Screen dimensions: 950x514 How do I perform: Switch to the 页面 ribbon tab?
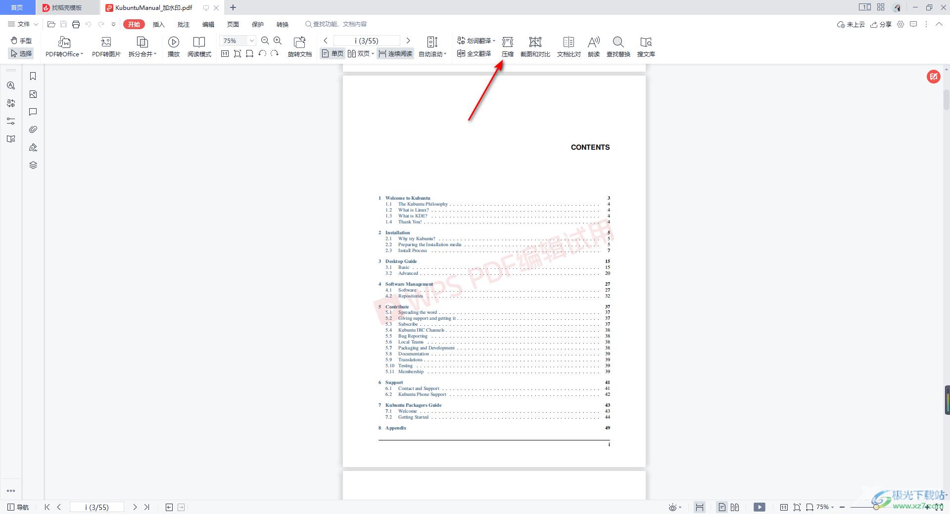233,24
